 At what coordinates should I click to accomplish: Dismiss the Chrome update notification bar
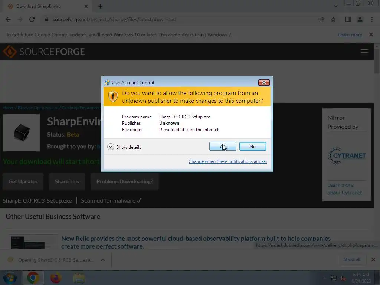(371, 35)
